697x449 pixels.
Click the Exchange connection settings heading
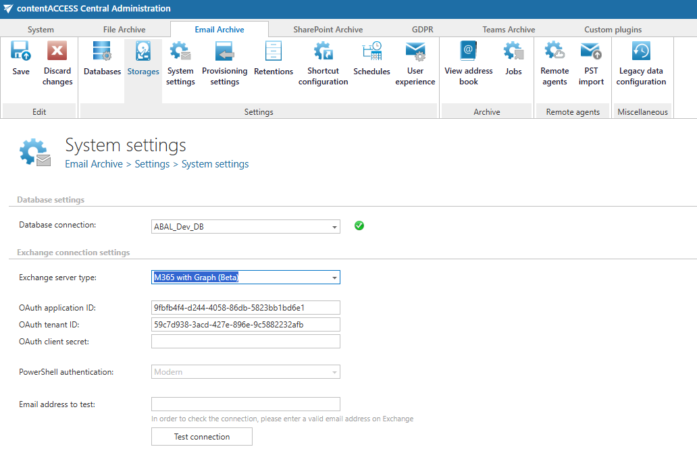point(74,252)
